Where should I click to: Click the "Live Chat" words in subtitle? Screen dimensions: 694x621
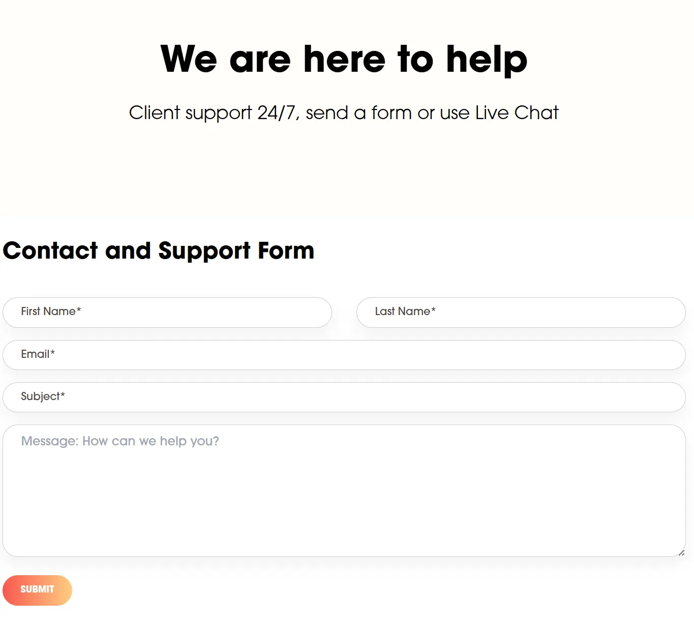[x=517, y=112]
